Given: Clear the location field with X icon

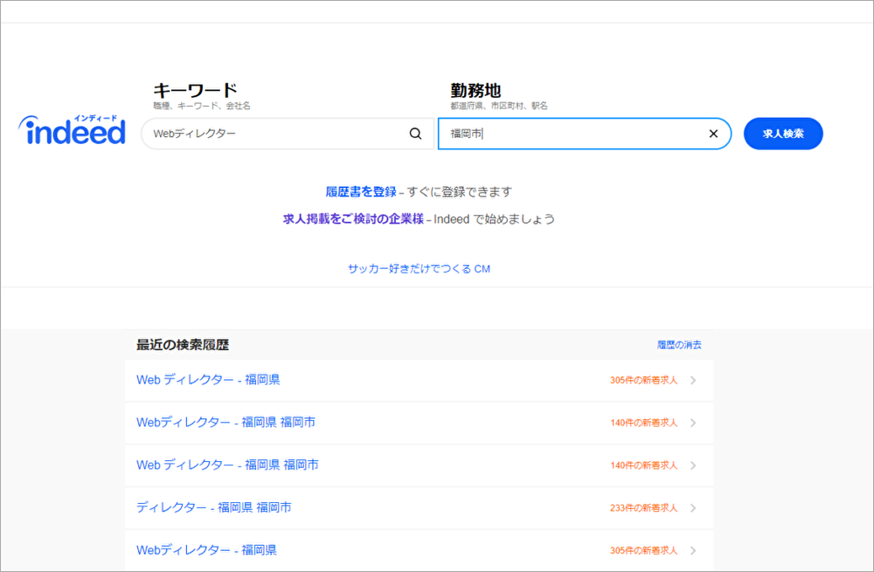Looking at the screenshot, I should click(713, 134).
